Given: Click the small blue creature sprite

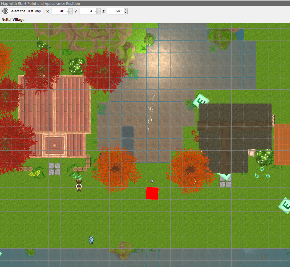Looking at the screenshot, I should point(91,240).
